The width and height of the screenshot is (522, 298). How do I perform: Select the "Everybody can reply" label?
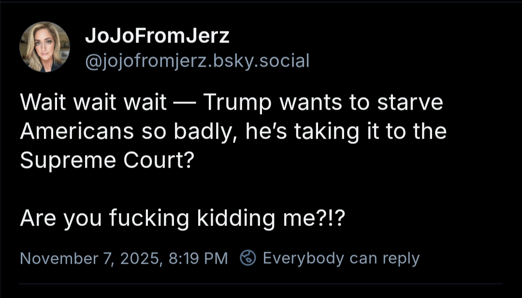341,258
